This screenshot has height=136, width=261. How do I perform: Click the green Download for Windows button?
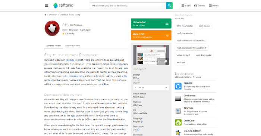[x=151, y=24]
